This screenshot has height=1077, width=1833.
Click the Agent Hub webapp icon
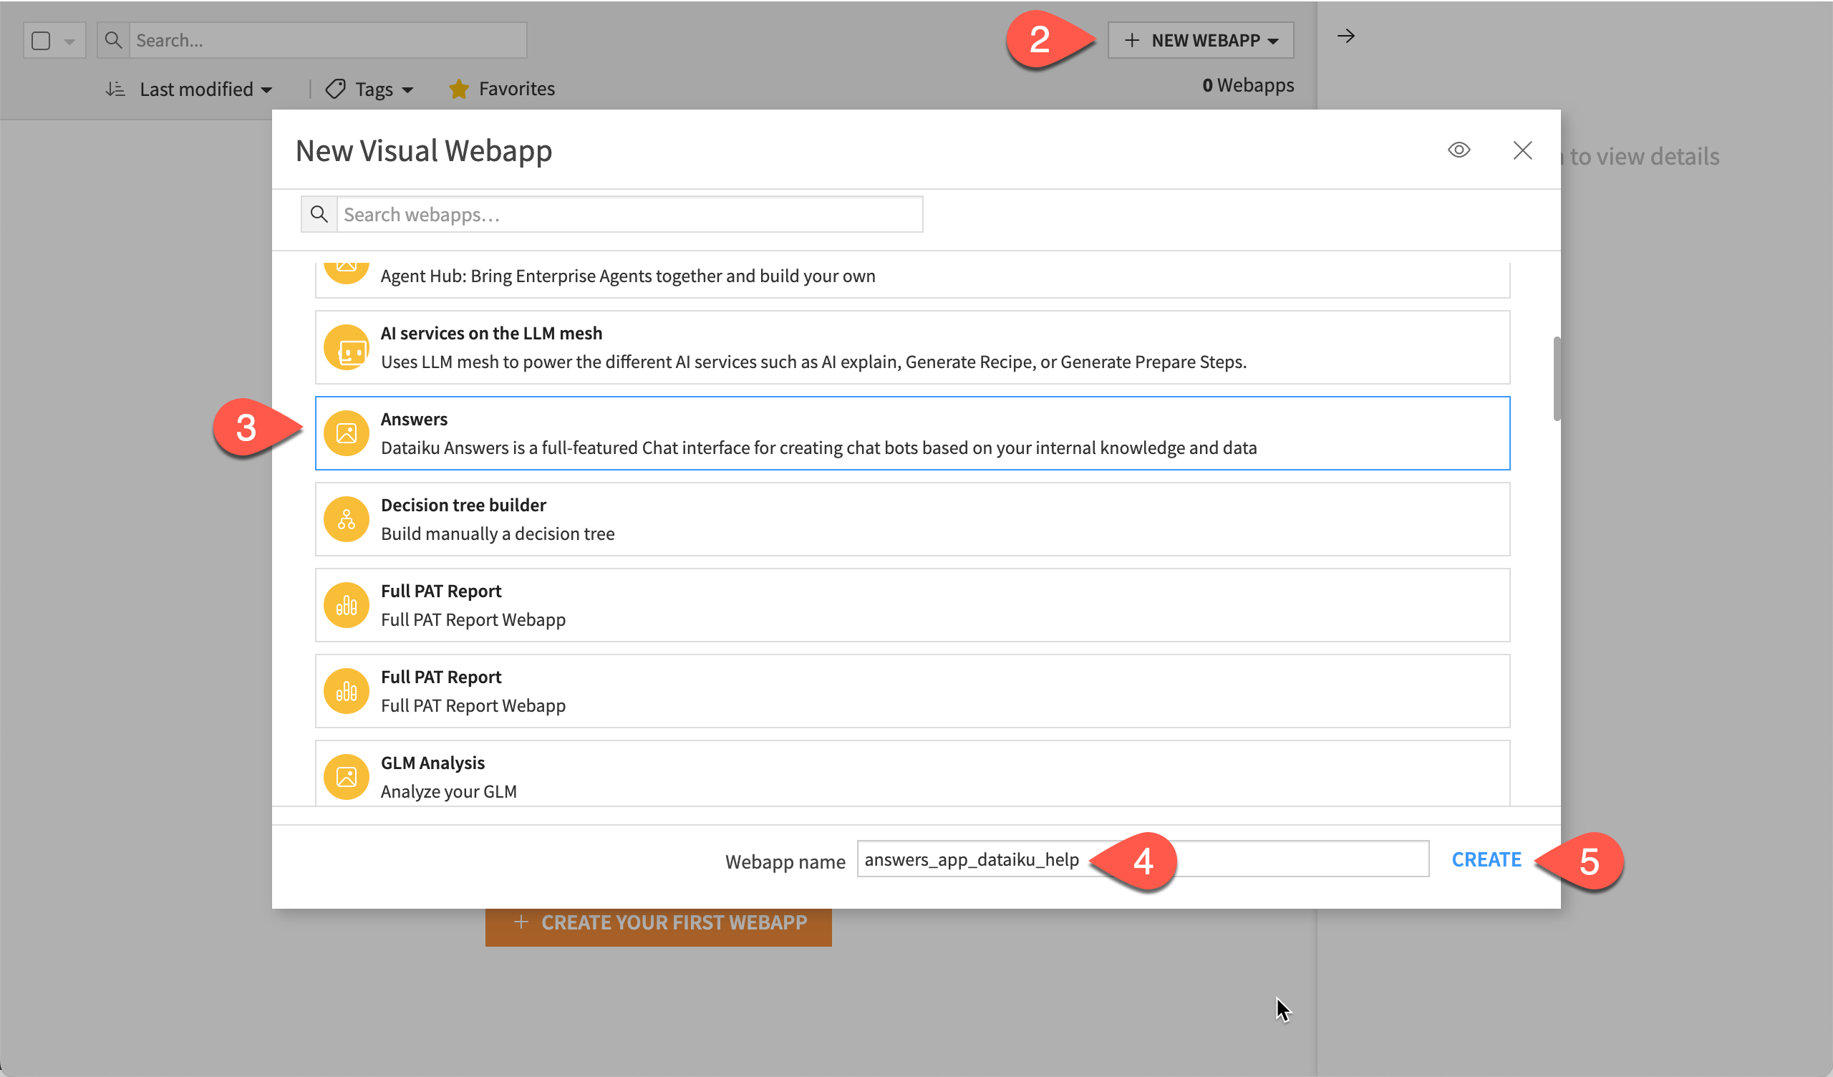(x=347, y=269)
